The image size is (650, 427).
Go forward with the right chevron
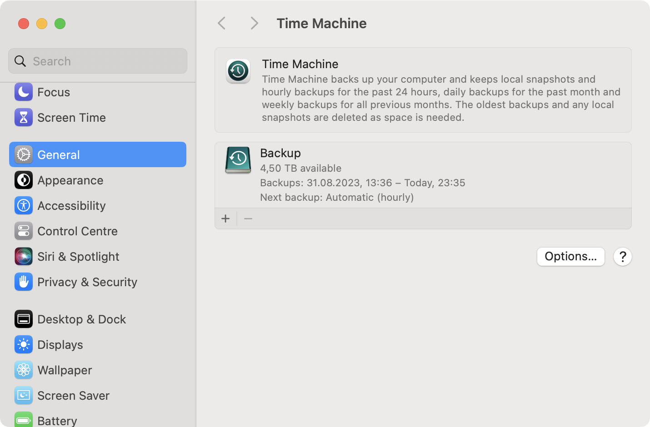coord(254,23)
